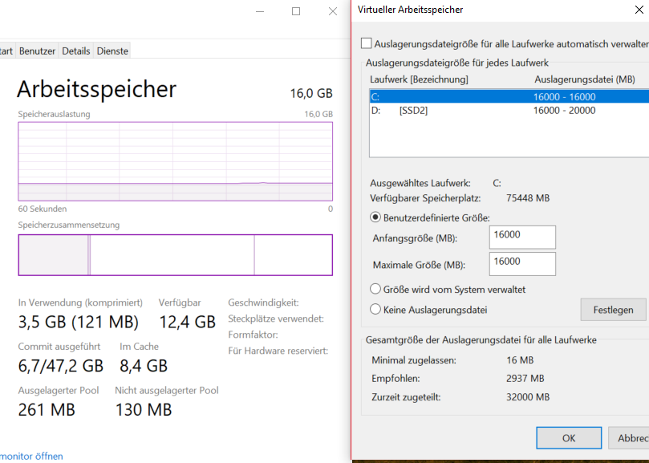
Task: Click the Laufwerk column header
Action: pyautogui.click(x=419, y=79)
